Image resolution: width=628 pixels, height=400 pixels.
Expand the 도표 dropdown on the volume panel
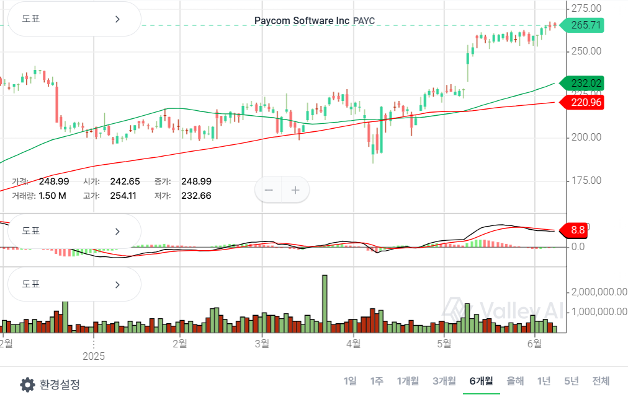click(74, 284)
